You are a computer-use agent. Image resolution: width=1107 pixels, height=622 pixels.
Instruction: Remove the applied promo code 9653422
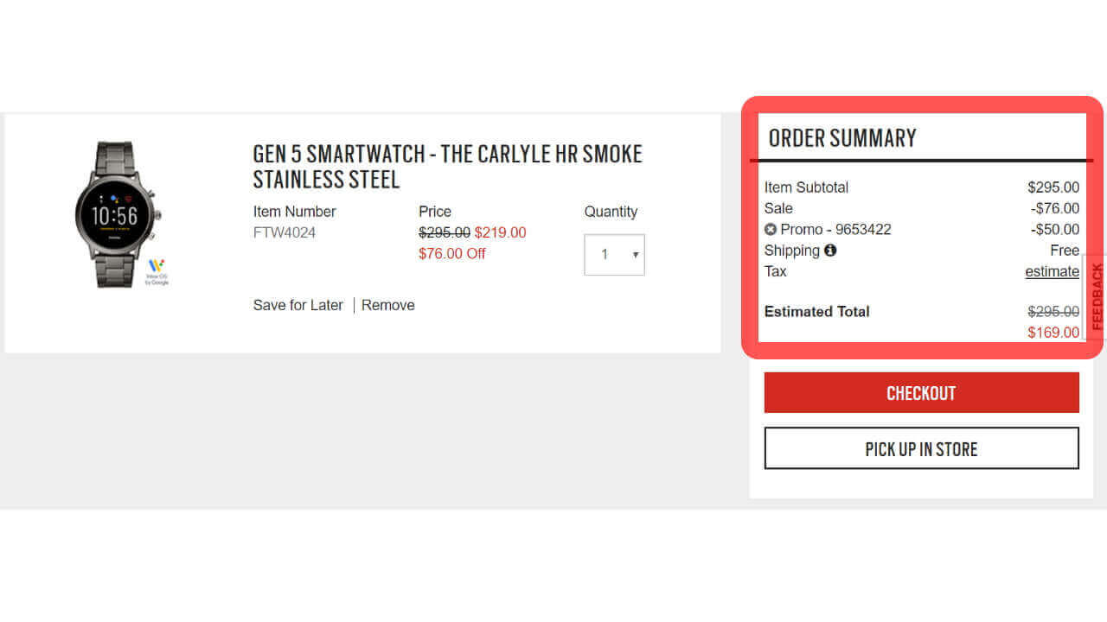point(771,230)
